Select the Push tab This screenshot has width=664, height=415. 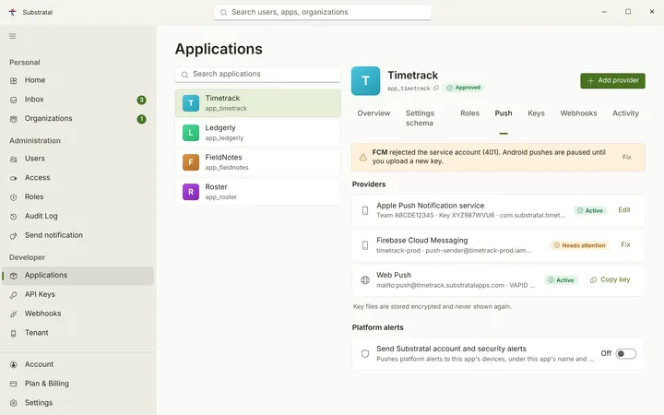(504, 113)
